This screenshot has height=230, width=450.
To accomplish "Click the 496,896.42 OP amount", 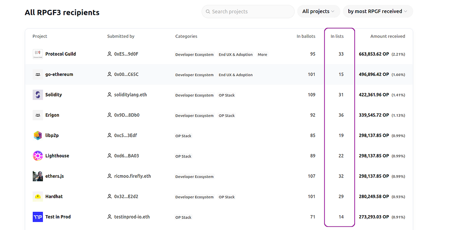I will (374, 74).
